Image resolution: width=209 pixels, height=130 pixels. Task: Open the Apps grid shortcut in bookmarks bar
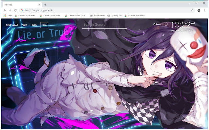pos(8,16)
